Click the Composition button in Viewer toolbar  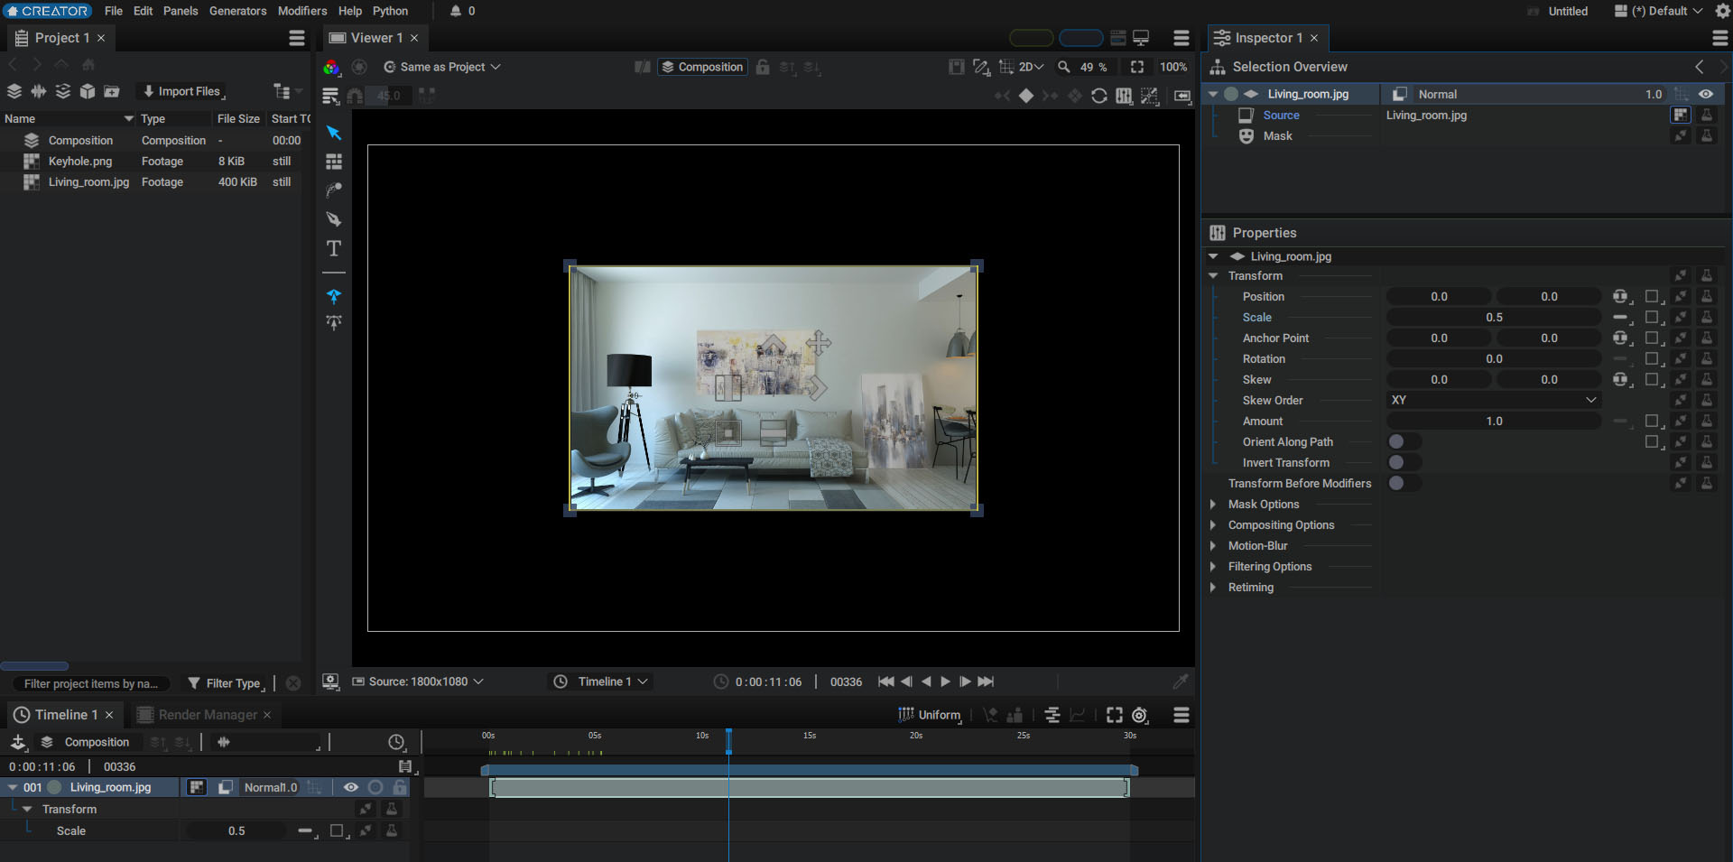(x=702, y=67)
